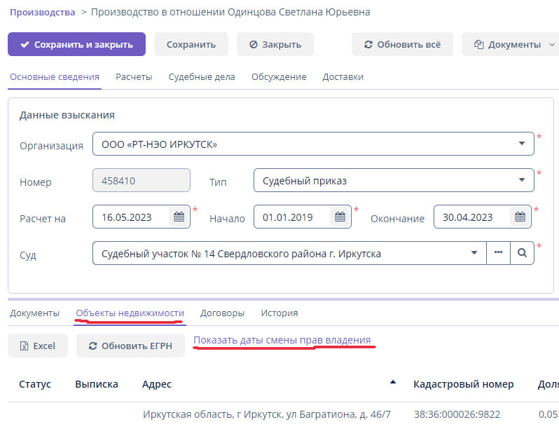Switch to the Судебные дела tab
Image resolution: width=559 pixels, height=429 pixels.
click(202, 77)
